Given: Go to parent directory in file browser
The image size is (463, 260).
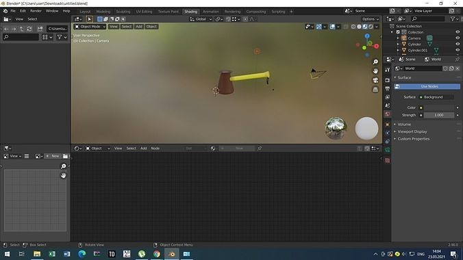Looking at the screenshot, I should pos(21,29).
